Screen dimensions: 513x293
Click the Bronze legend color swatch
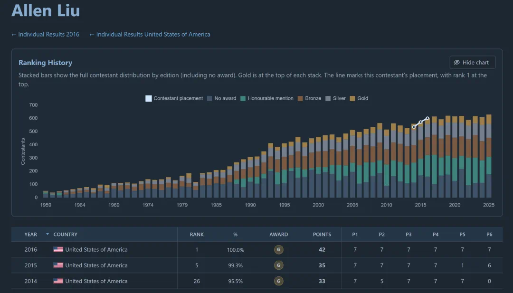point(300,98)
